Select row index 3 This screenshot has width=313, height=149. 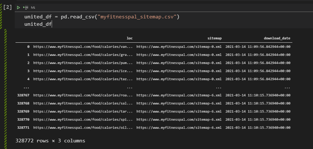[28, 71]
